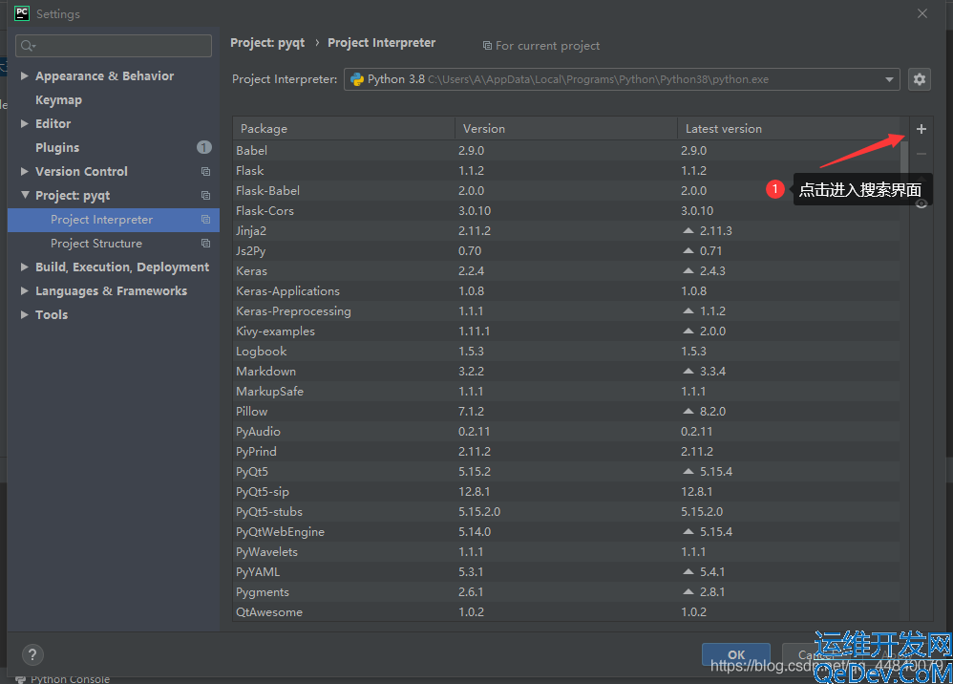This screenshot has height=684, width=953.
Task: Select the Keras-Preprocessing package row
Action: pos(566,310)
